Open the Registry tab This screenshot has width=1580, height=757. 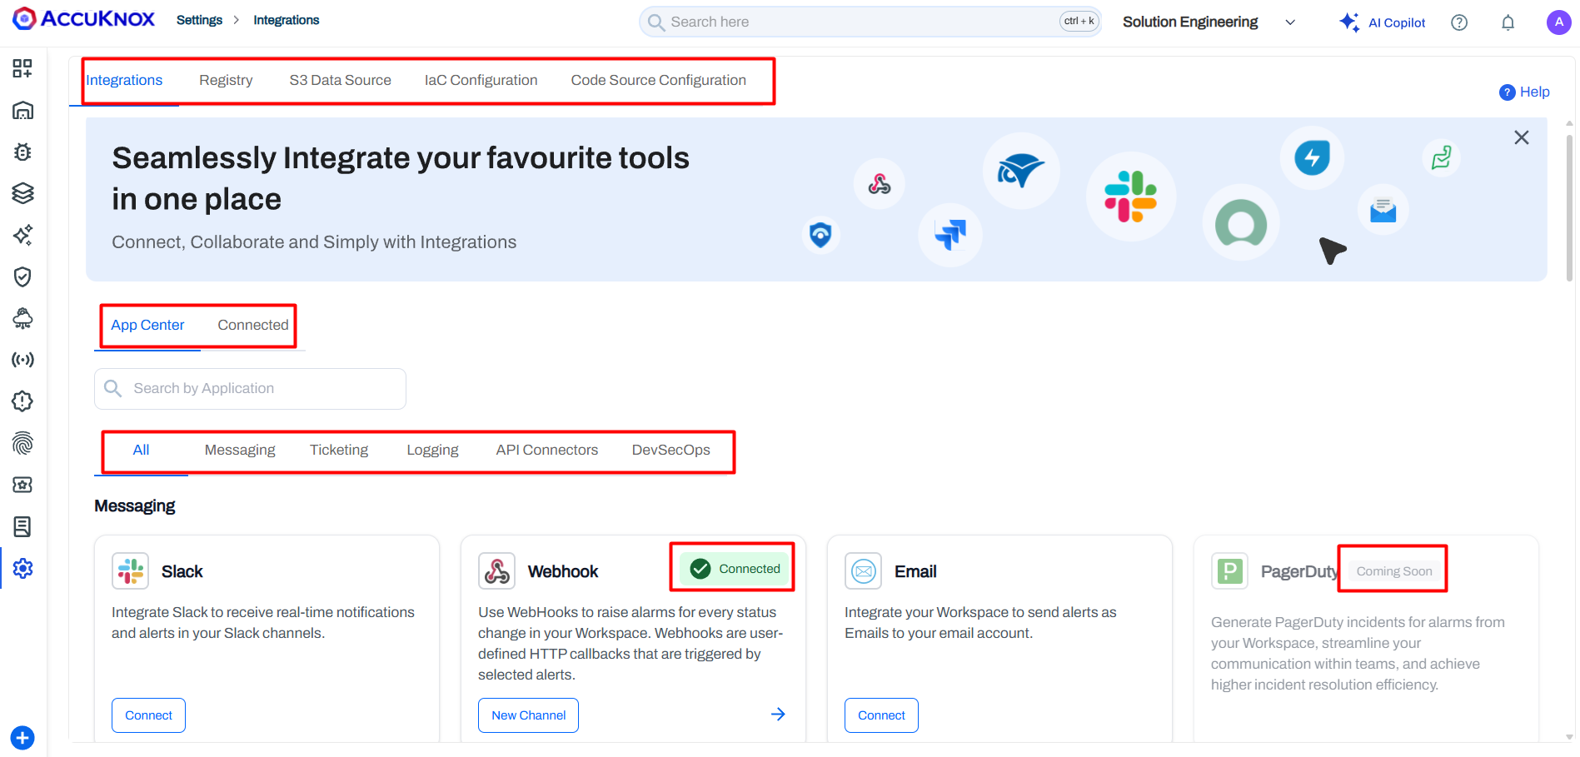click(x=226, y=79)
